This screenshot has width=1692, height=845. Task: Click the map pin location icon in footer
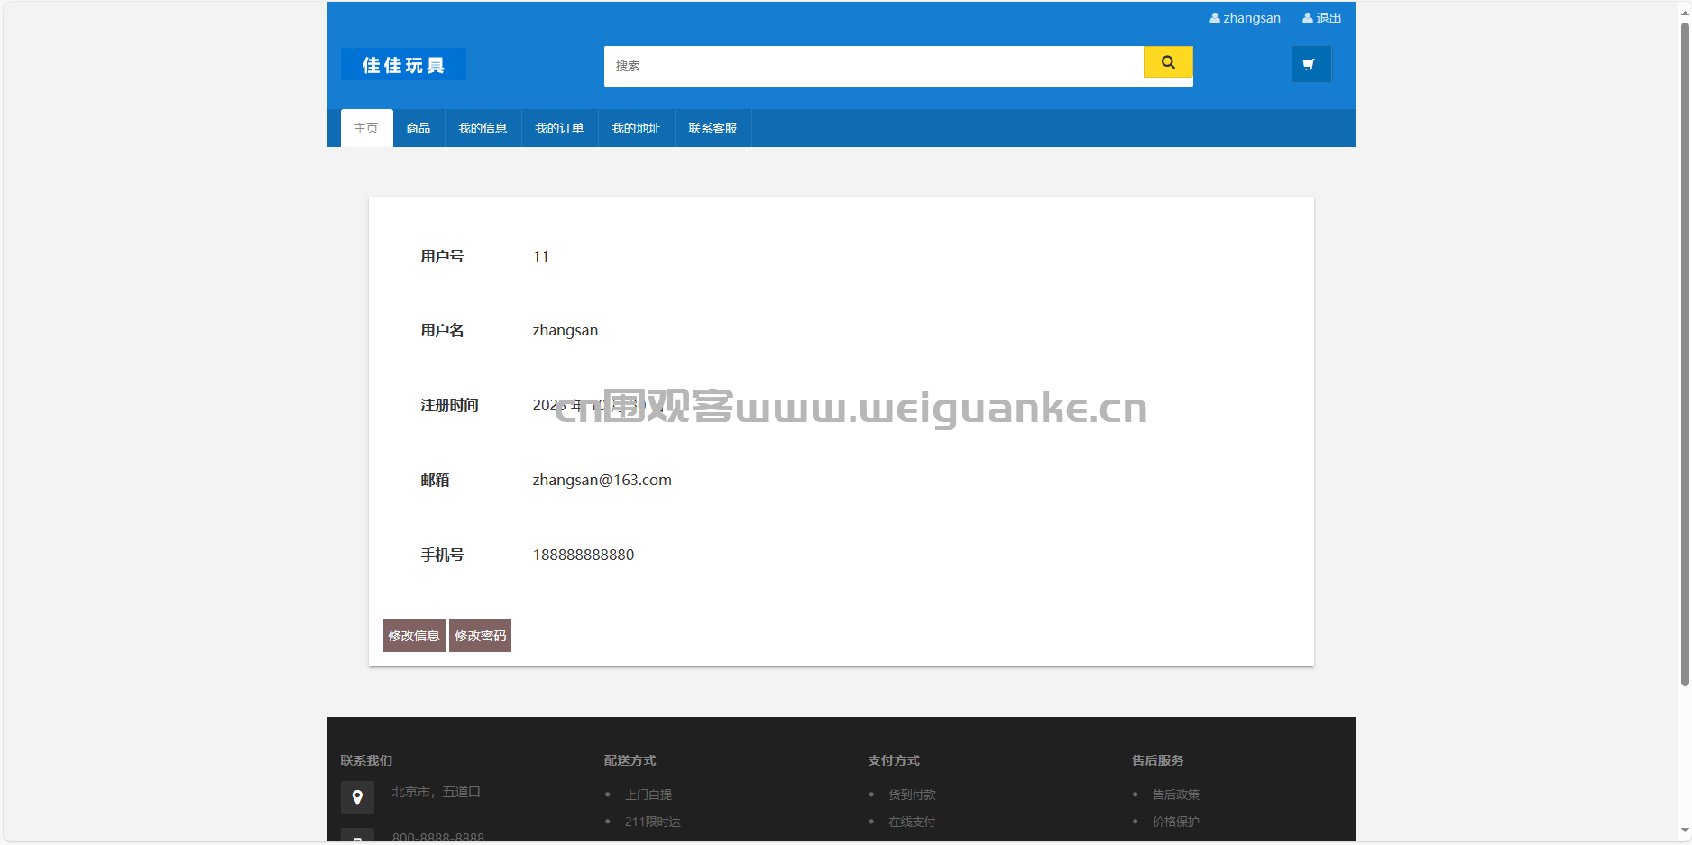(x=357, y=798)
